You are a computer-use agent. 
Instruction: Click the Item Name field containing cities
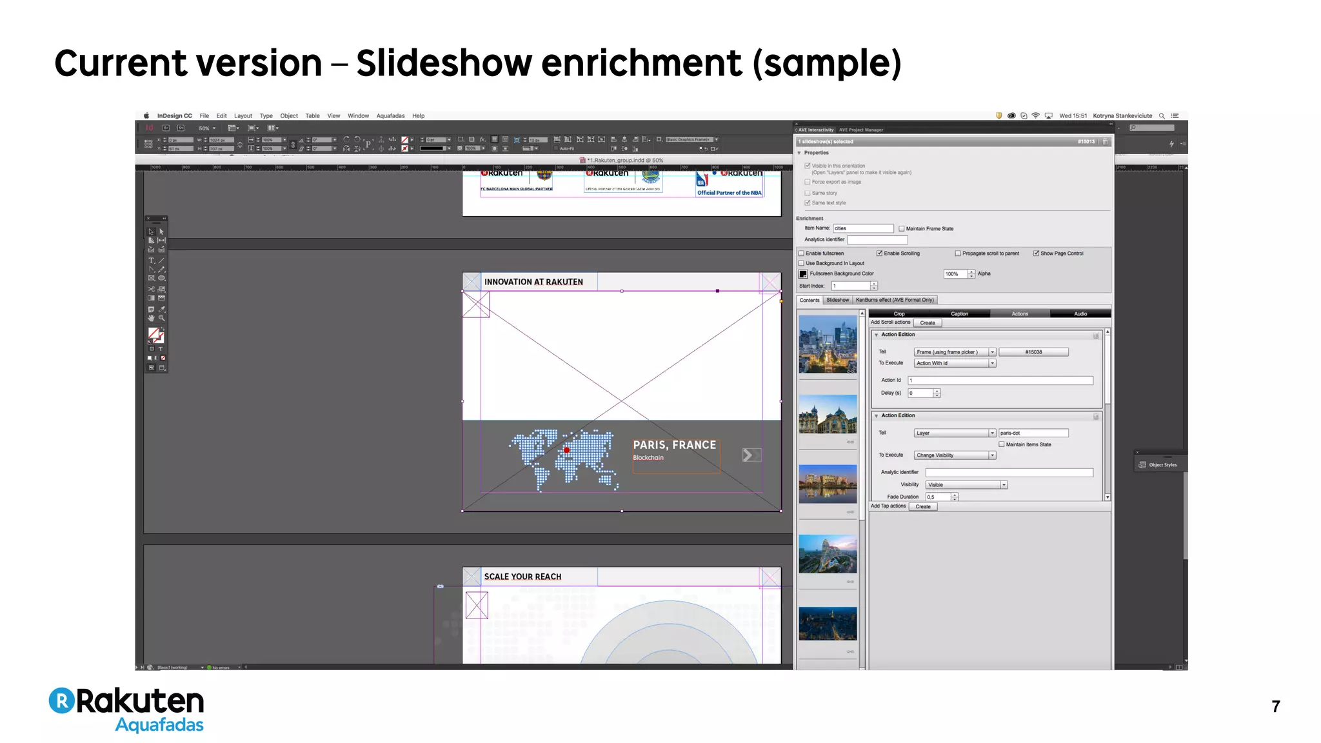(863, 228)
